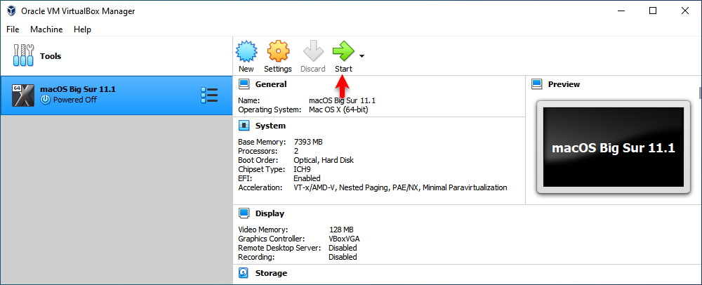Click the macOS Big Sur VM icon

tap(23, 95)
